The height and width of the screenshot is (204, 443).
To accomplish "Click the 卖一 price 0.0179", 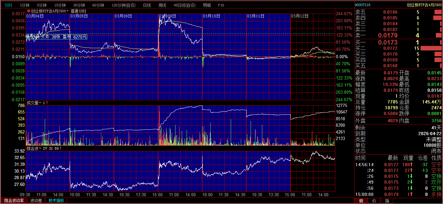I will (x=388, y=35).
